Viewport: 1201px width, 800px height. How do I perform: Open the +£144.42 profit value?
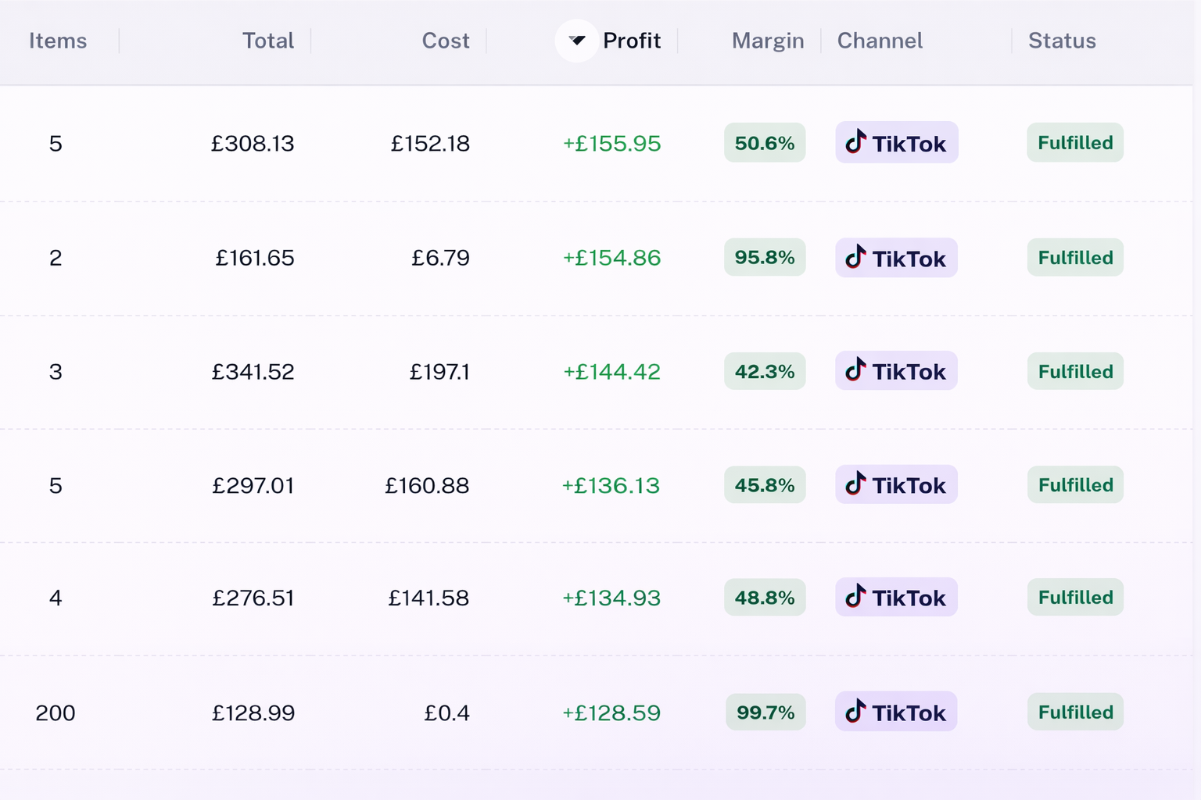tap(611, 372)
